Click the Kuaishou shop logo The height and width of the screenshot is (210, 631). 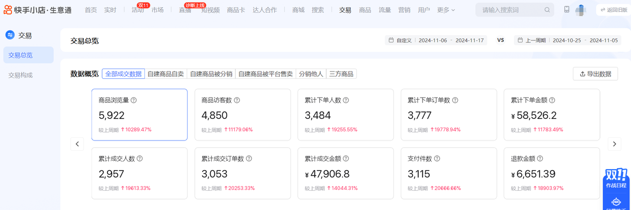pos(37,10)
